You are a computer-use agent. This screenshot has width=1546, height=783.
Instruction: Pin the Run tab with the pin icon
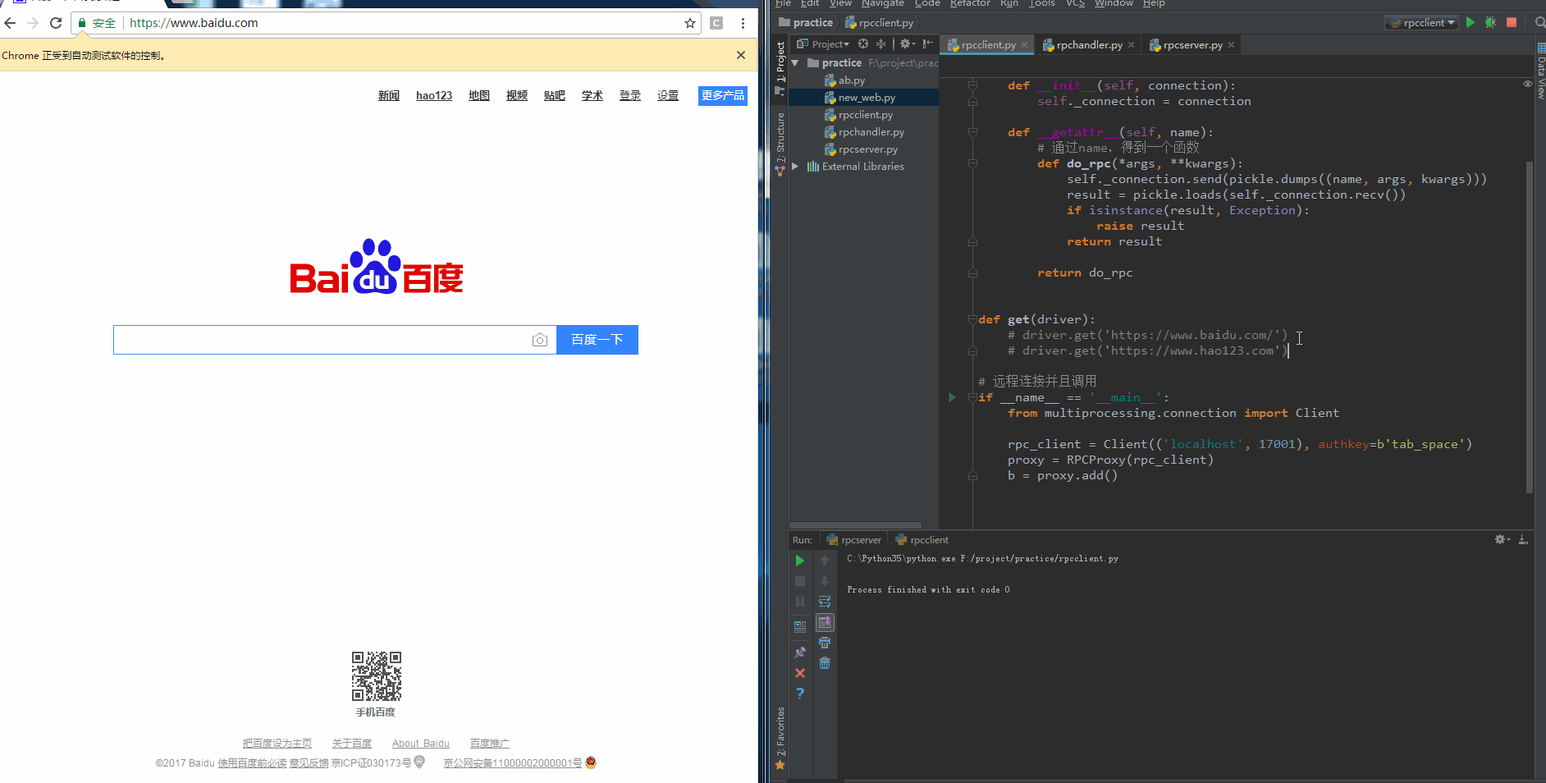pos(800,652)
